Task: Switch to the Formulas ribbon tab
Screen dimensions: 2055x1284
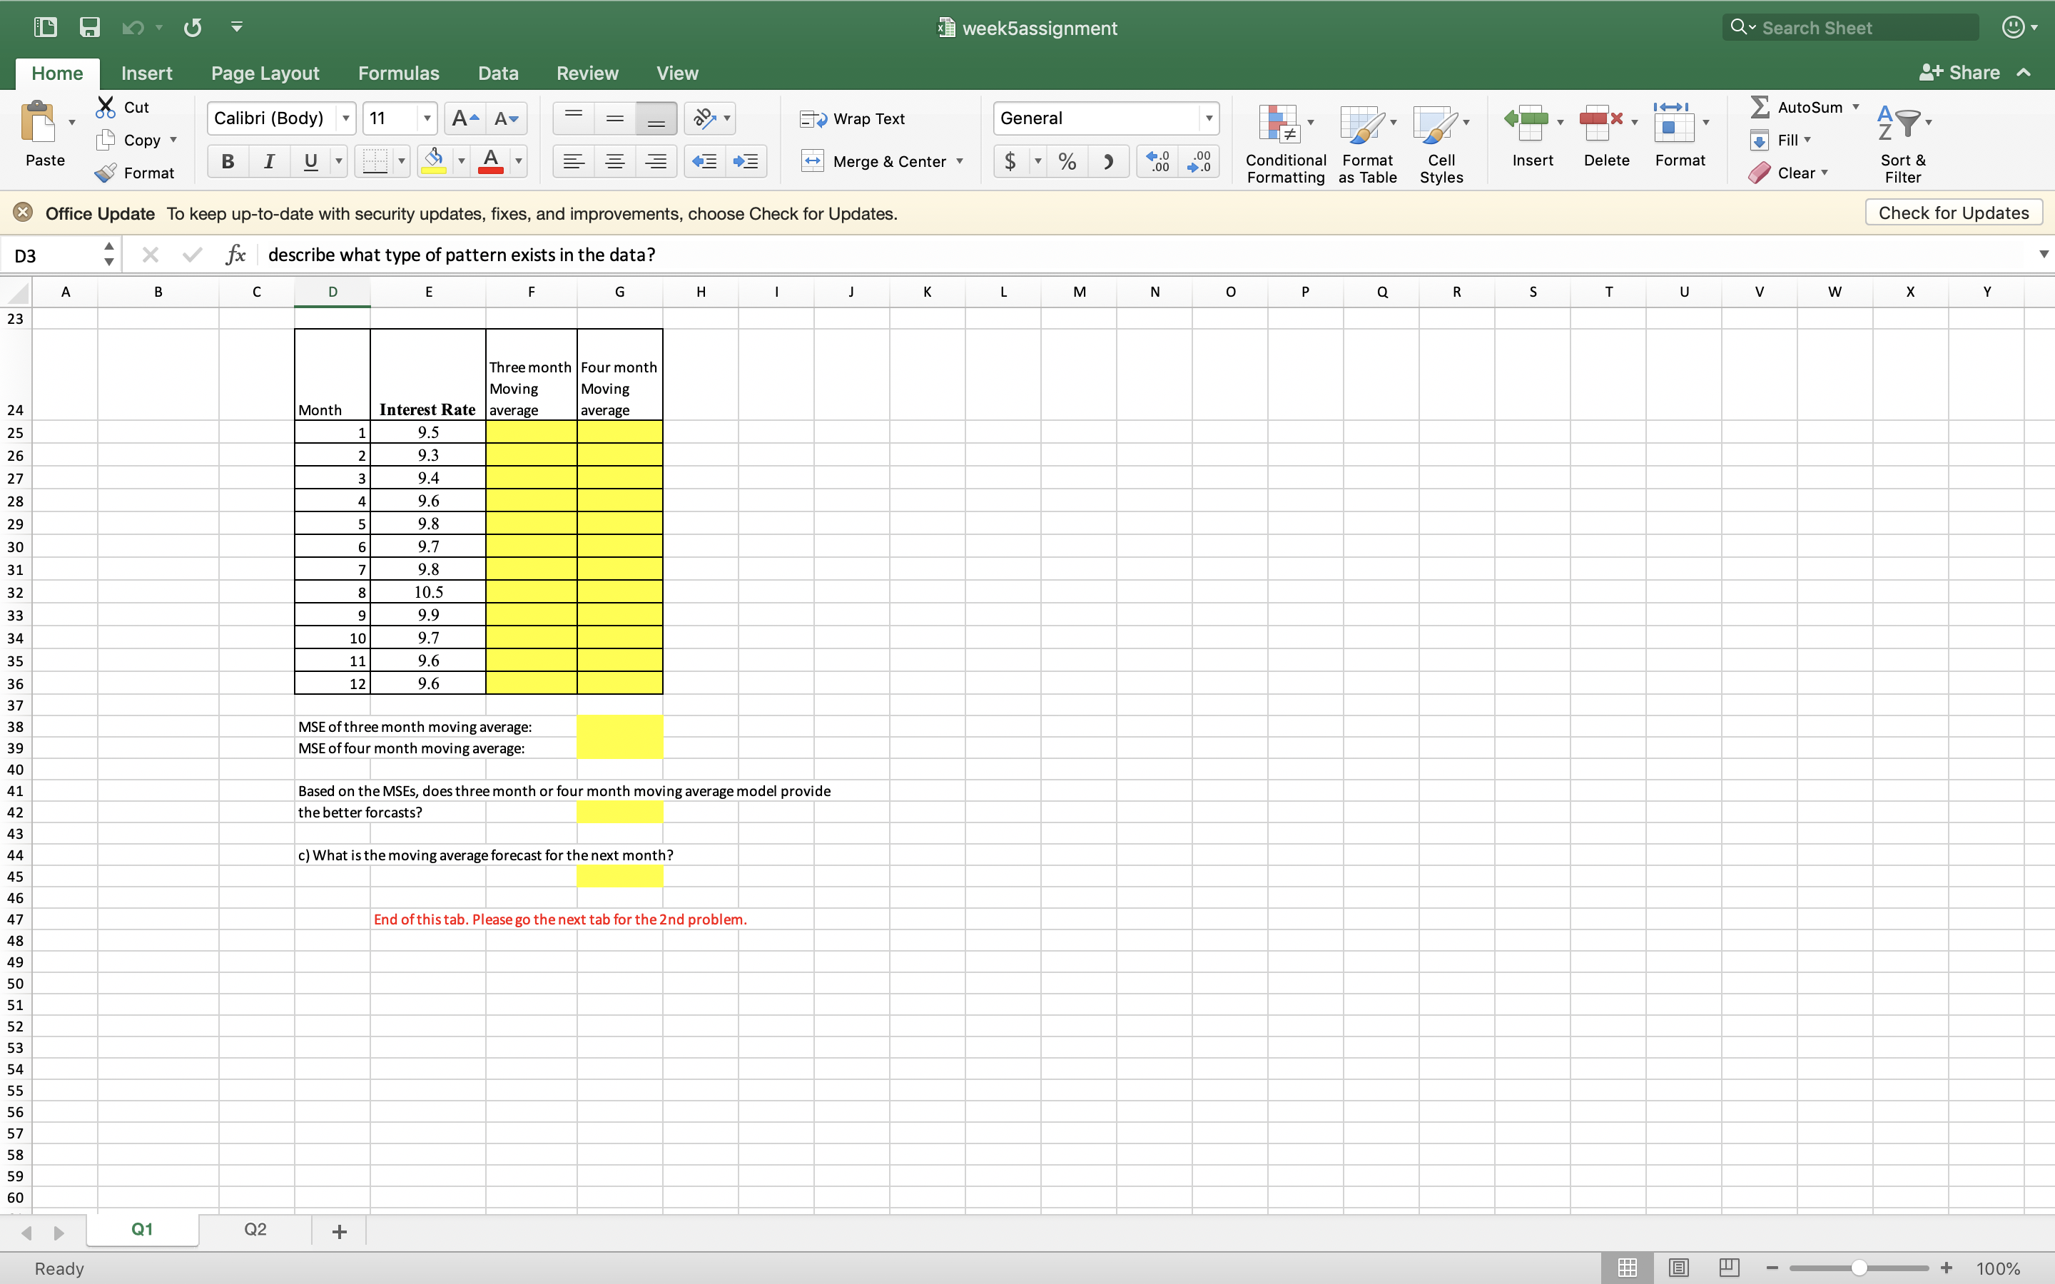Action: pos(397,73)
